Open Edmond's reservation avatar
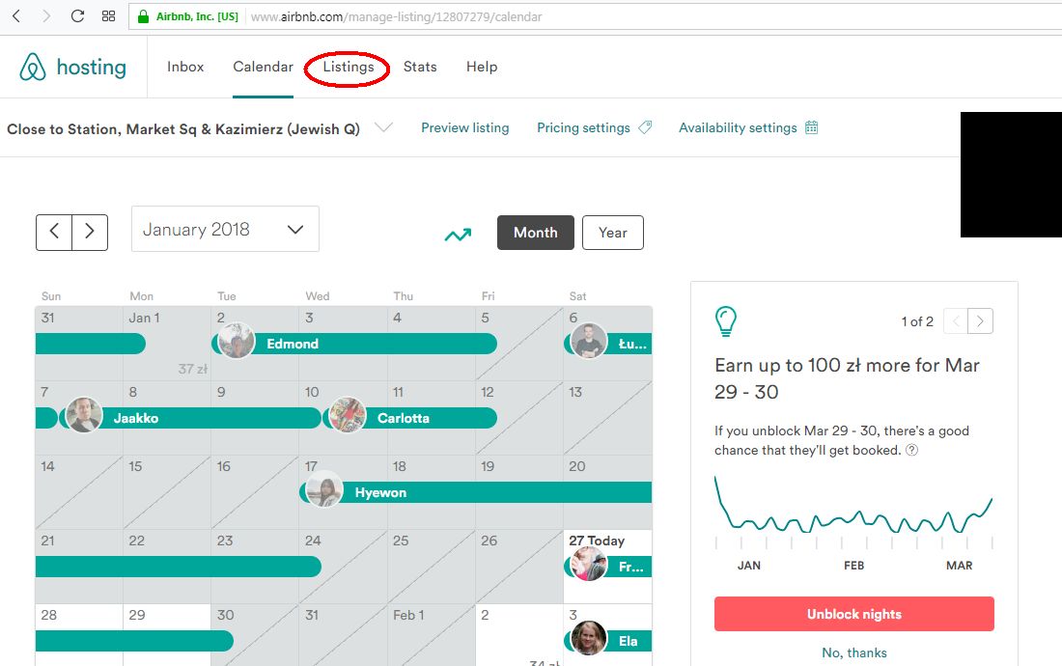This screenshot has width=1062, height=666. pyautogui.click(x=236, y=343)
